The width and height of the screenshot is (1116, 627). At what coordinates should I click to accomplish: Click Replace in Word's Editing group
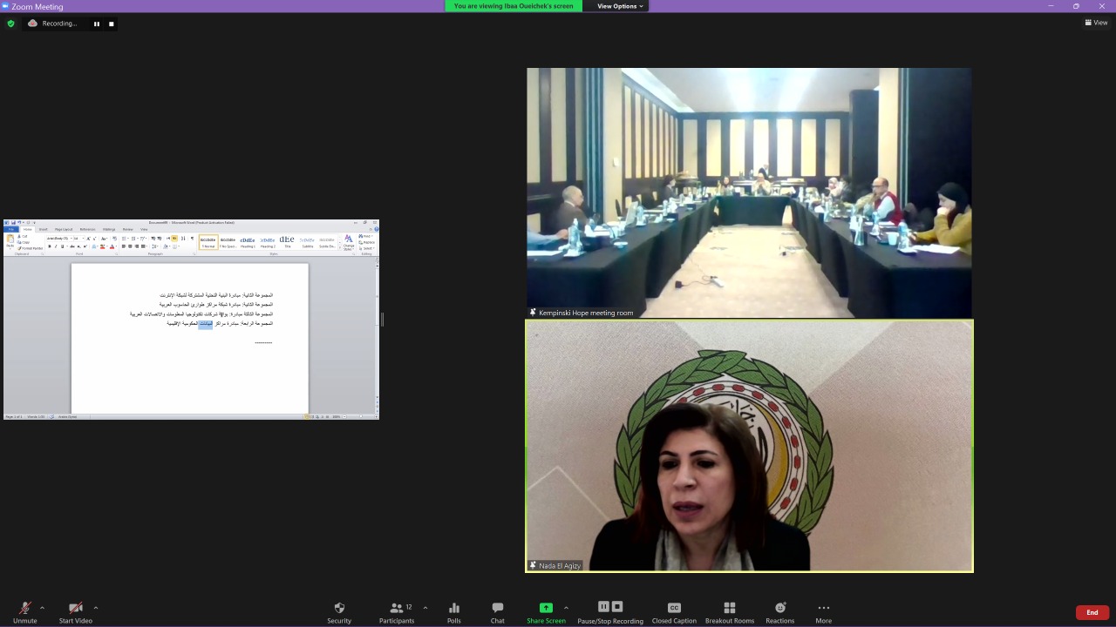pyautogui.click(x=367, y=242)
